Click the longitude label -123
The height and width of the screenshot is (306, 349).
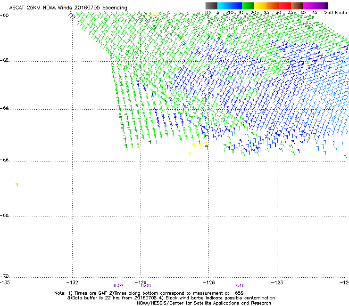277,282
